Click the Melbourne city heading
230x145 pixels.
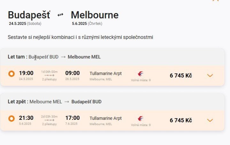pos(95,15)
